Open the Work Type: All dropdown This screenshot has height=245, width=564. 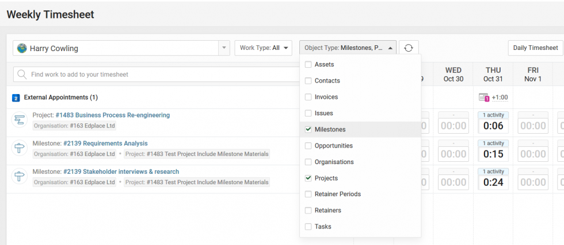(264, 48)
